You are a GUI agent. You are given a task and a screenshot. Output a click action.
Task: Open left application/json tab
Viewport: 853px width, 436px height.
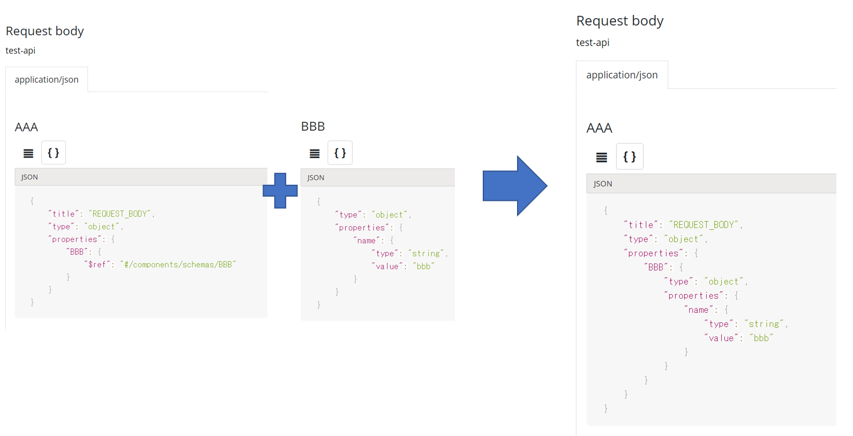pos(47,79)
